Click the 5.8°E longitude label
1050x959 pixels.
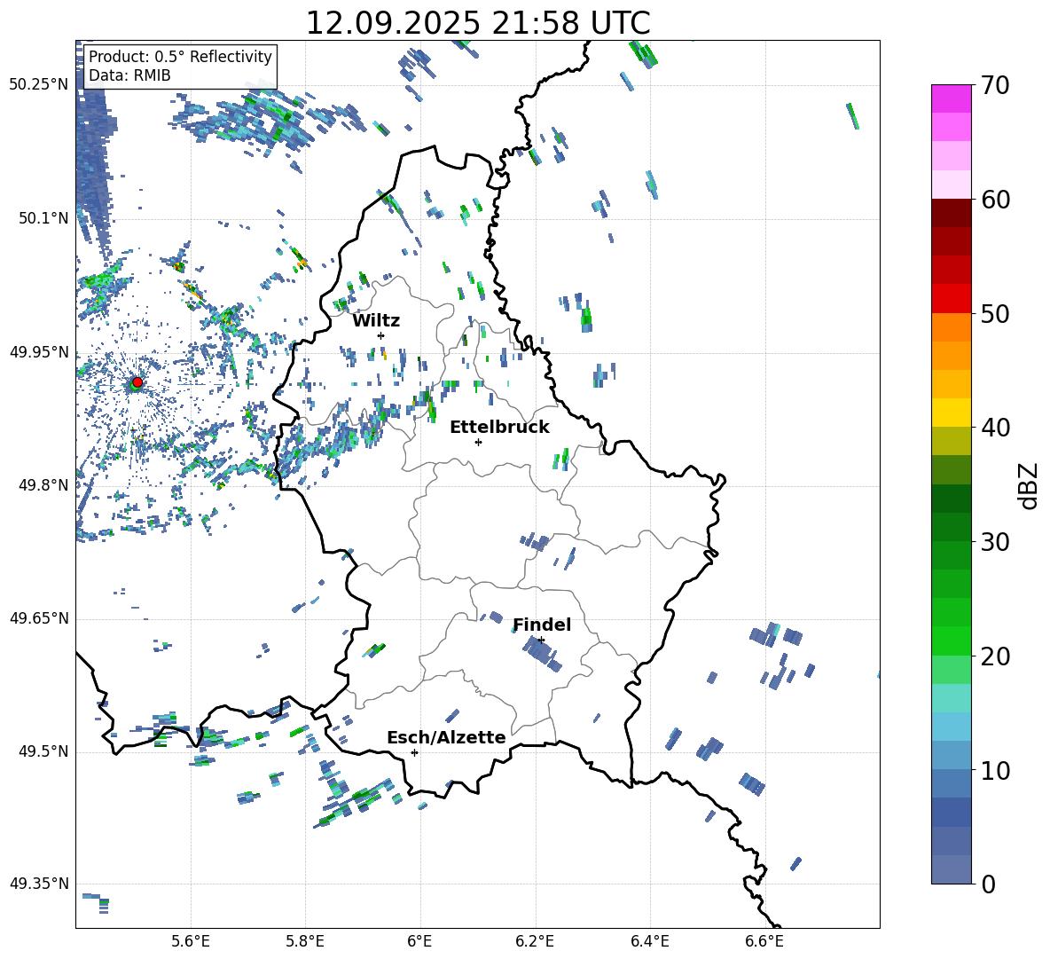(305, 941)
